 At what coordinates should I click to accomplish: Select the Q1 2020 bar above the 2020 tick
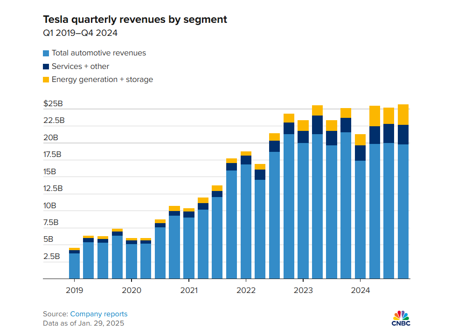pos(132,259)
